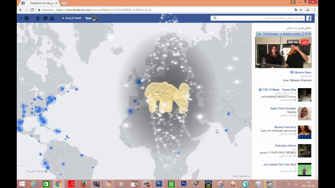Click translate page icon in address bar
The height and width of the screenshot is (188, 335).
[x=296, y=10]
